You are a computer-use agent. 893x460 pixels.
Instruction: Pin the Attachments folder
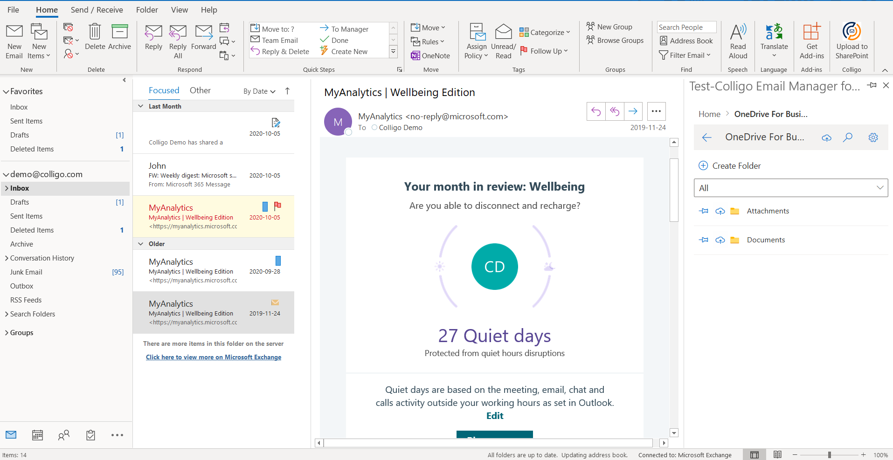coord(704,211)
